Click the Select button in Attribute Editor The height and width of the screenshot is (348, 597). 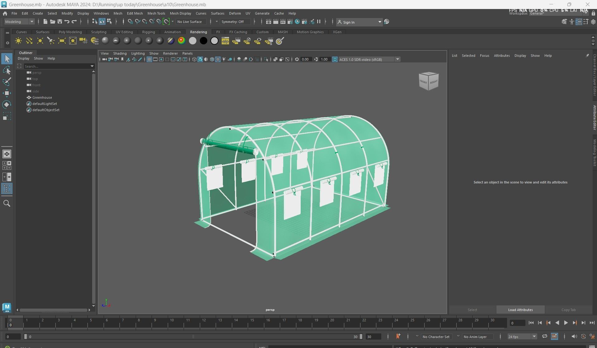[x=472, y=310]
